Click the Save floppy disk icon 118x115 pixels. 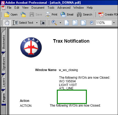click(32, 14)
